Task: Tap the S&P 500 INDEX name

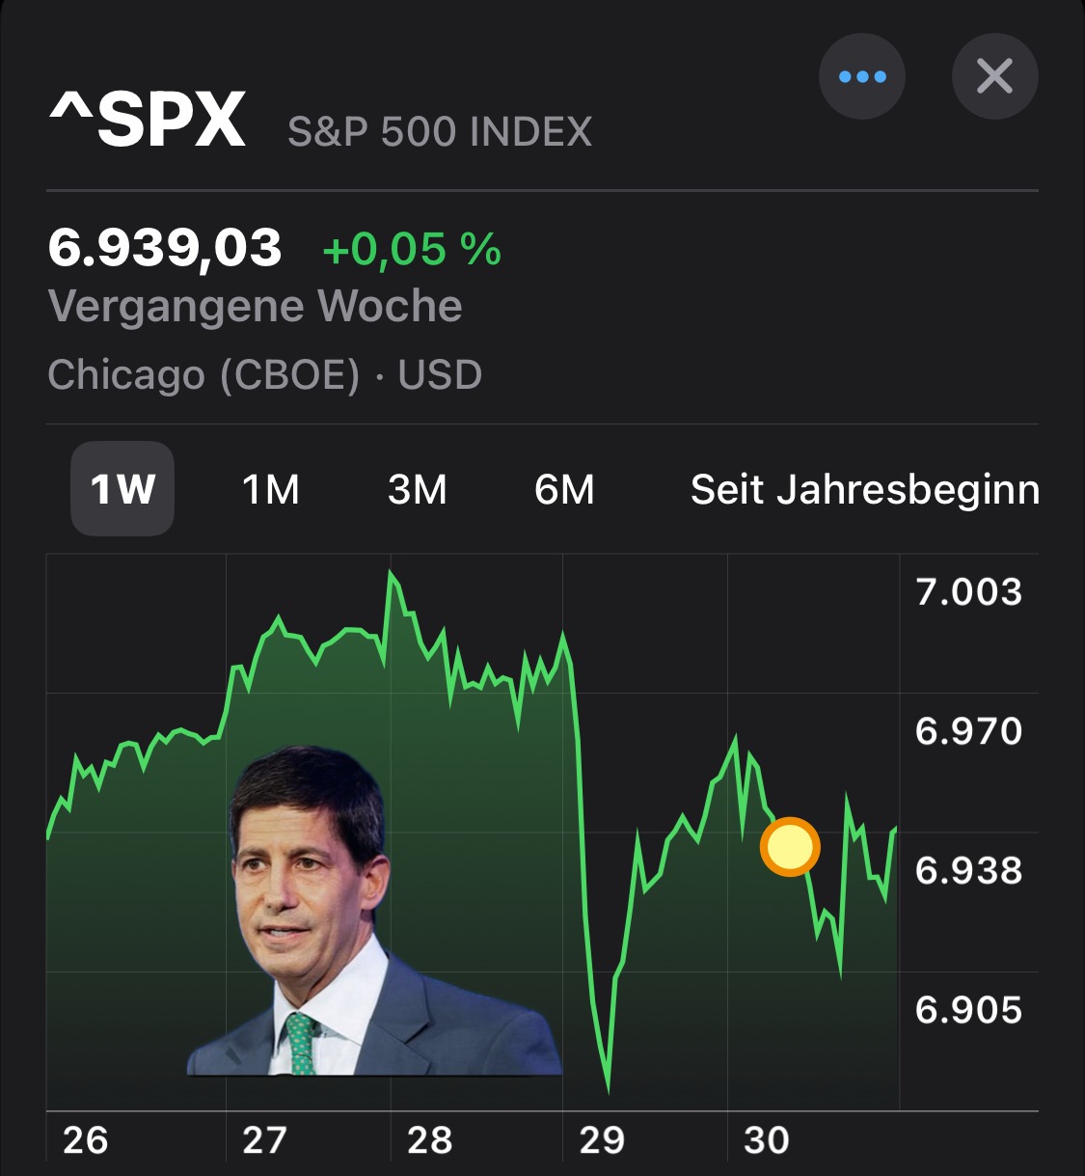Action: [440, 132]
